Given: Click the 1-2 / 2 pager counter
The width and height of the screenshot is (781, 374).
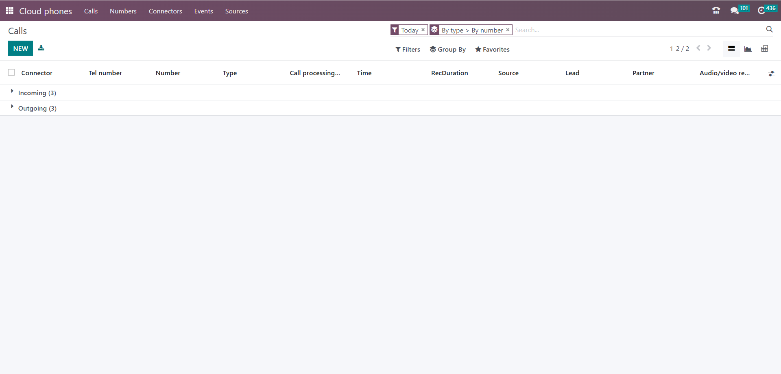Looking at the screenshot, I should (x=679, y=48).
